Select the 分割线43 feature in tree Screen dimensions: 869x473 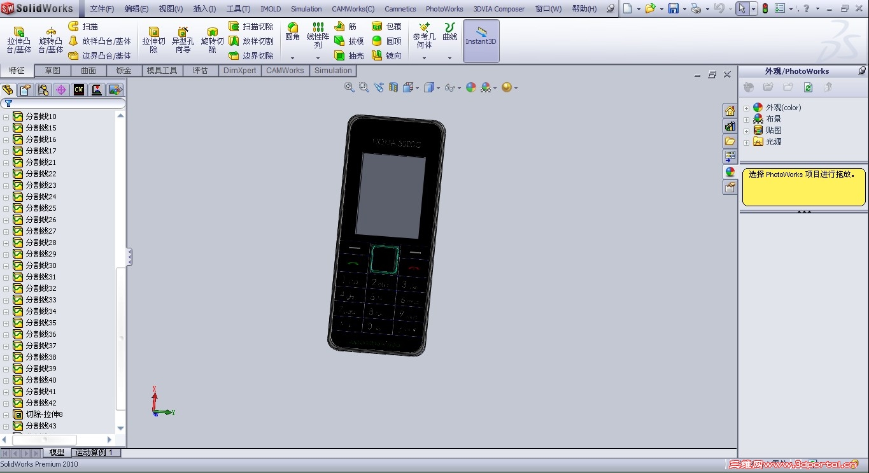click(x=41, y=426)
